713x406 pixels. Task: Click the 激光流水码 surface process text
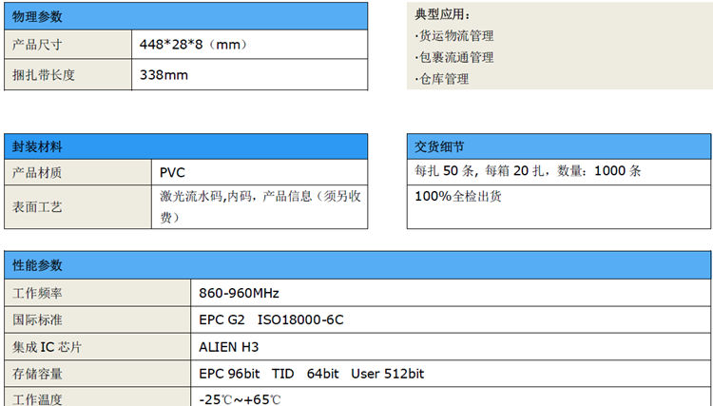(x=190, y=196)
